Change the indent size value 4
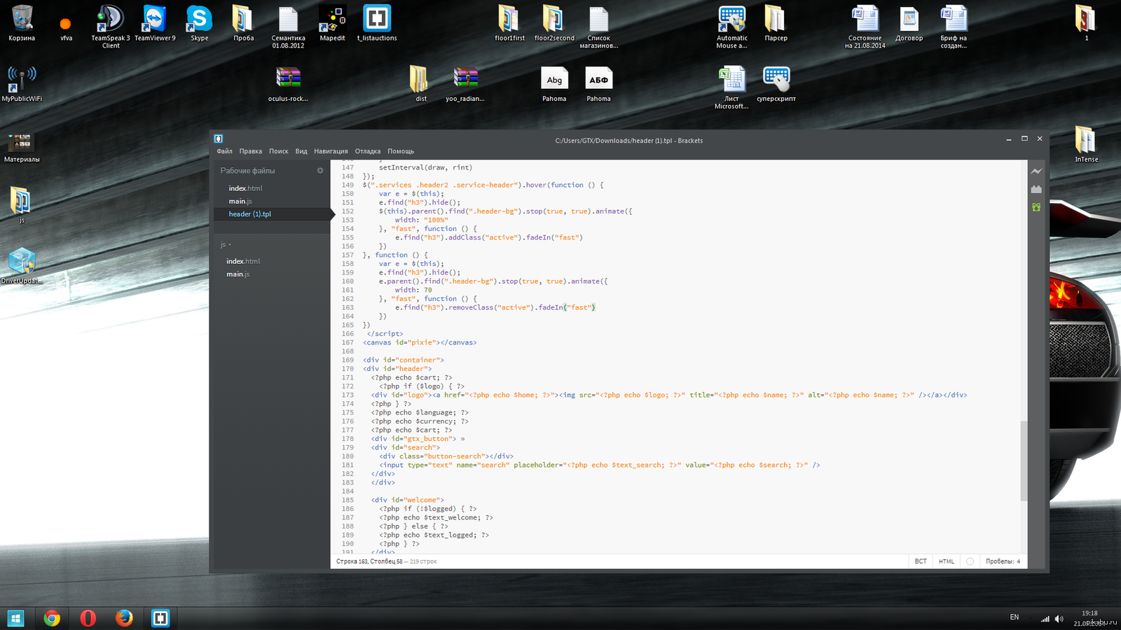The width and height of the screenshot is (1121, 630). click(1019, 561)
